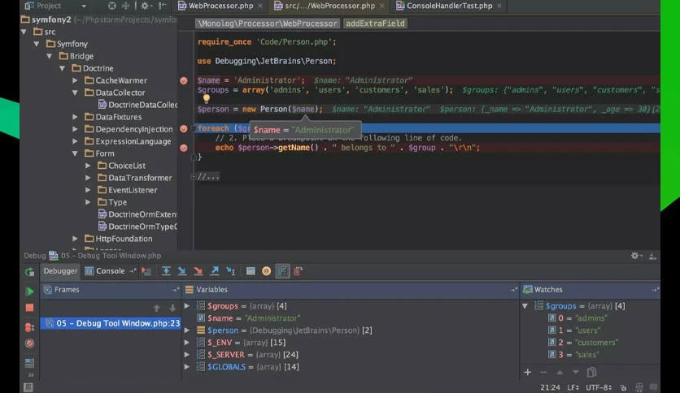Viewport: 680px width, 393px height.
Task: Expand CacheWarmer folder
Action: (x=75, y=80)
